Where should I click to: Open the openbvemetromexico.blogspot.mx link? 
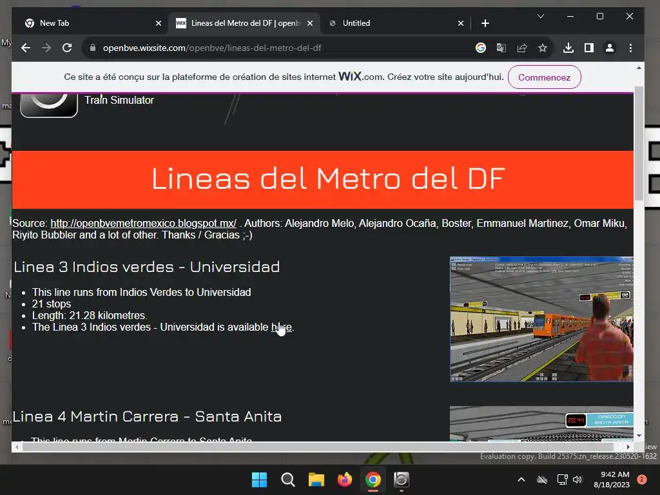(x=143, y=223)
